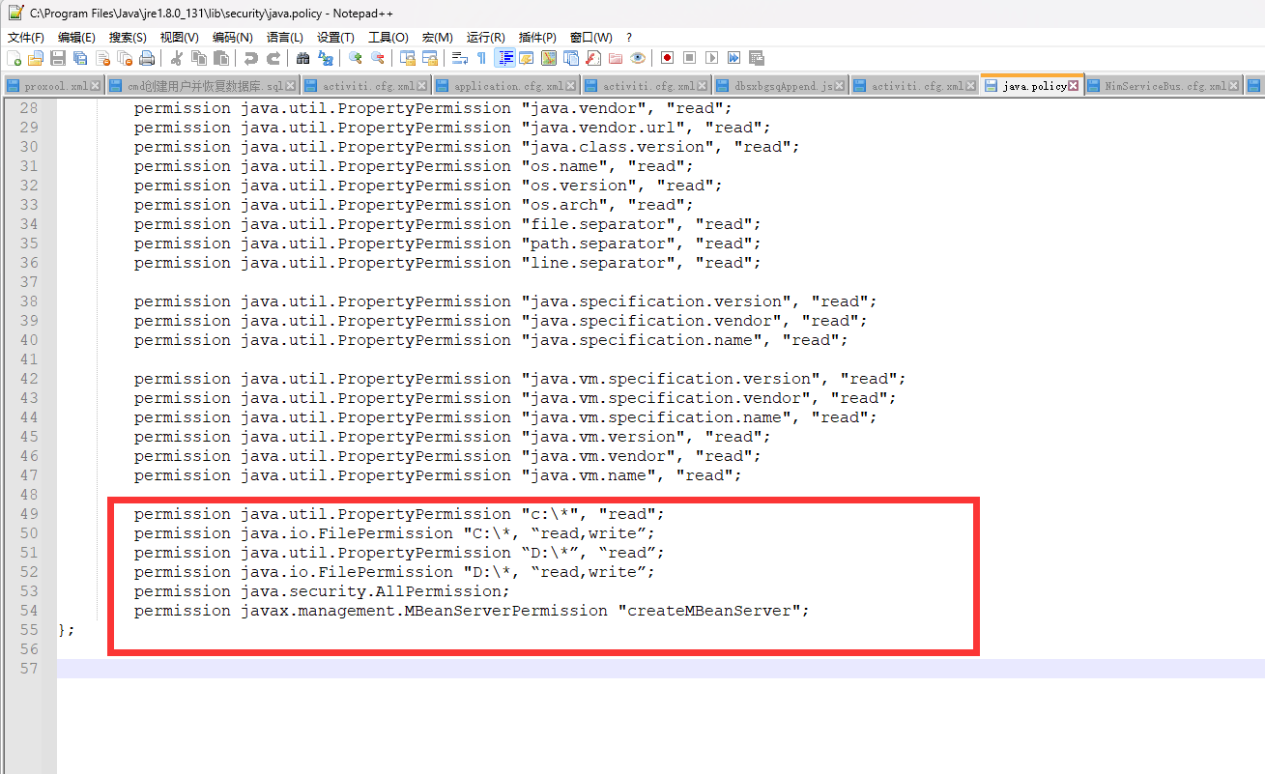Open the 工具(O) menu
Screen dimensions: 1265x774
tap(388, 37)
